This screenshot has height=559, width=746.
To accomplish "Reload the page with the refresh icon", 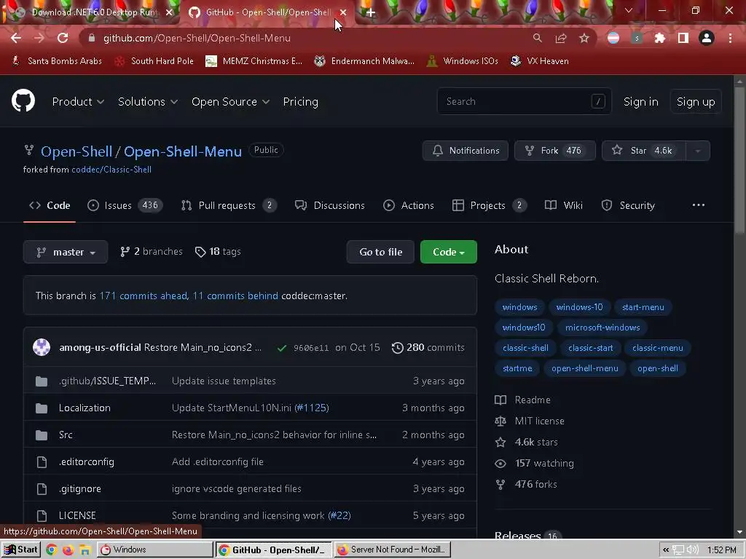I will (63, 38).
